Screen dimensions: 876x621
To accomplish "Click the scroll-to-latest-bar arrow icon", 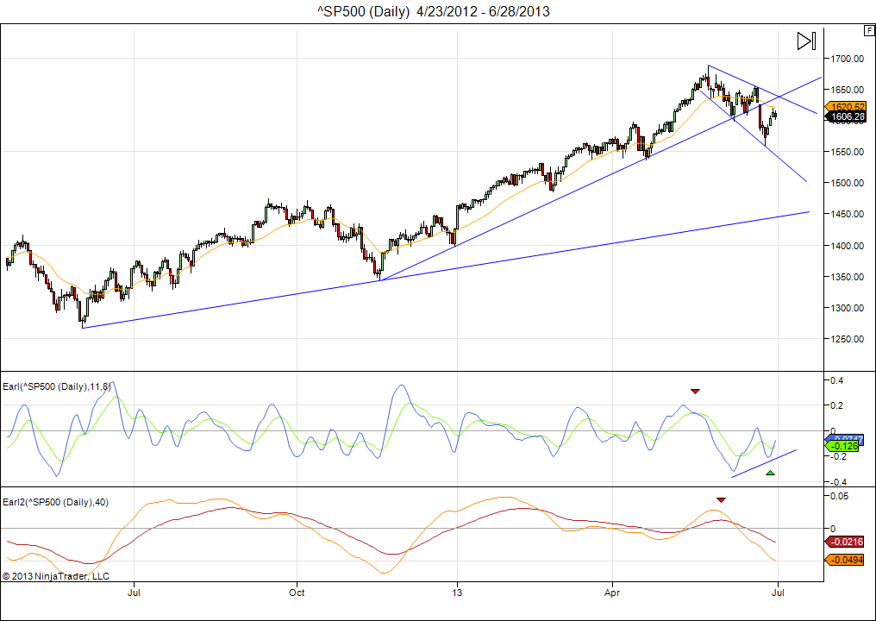I will [805, 41].
